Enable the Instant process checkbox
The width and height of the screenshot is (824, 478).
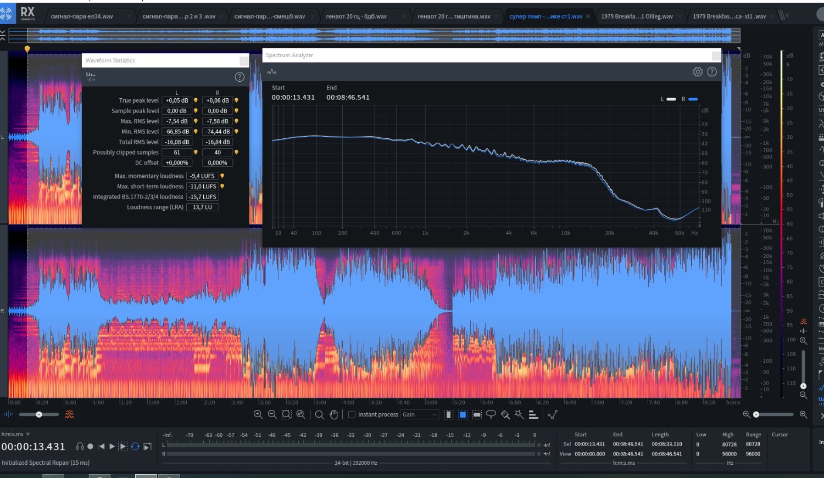click(x=352, y=415)
